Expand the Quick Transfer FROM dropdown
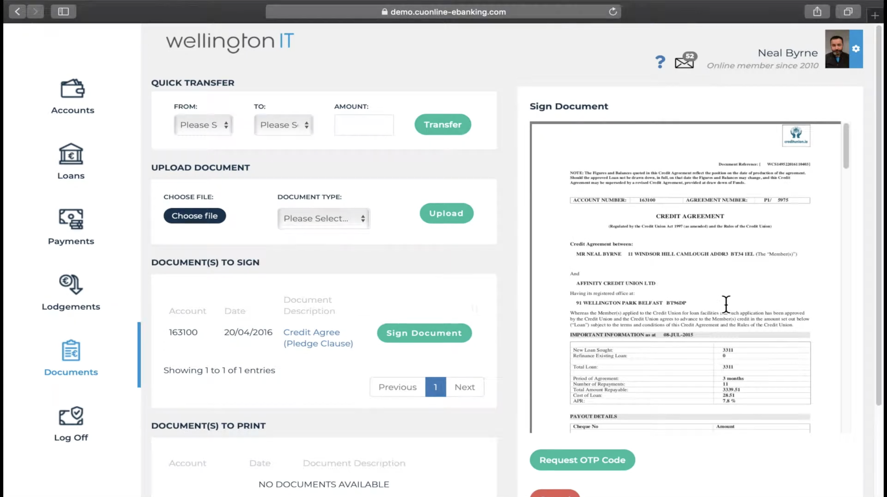This screenshot has width=887, height=497. (x=203, y=125)
